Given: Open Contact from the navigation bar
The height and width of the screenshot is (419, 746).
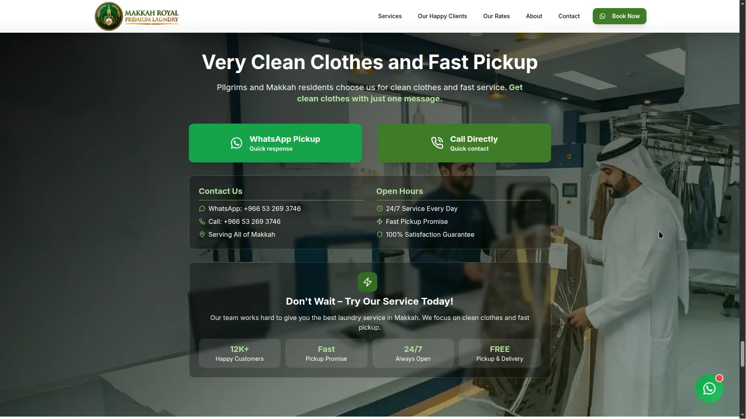Looking at the screenshot, I should point(569,16).
